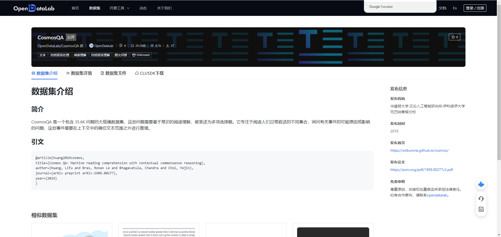Open the arxiv.org 1909.00277v2 paper link

(422, 170)
